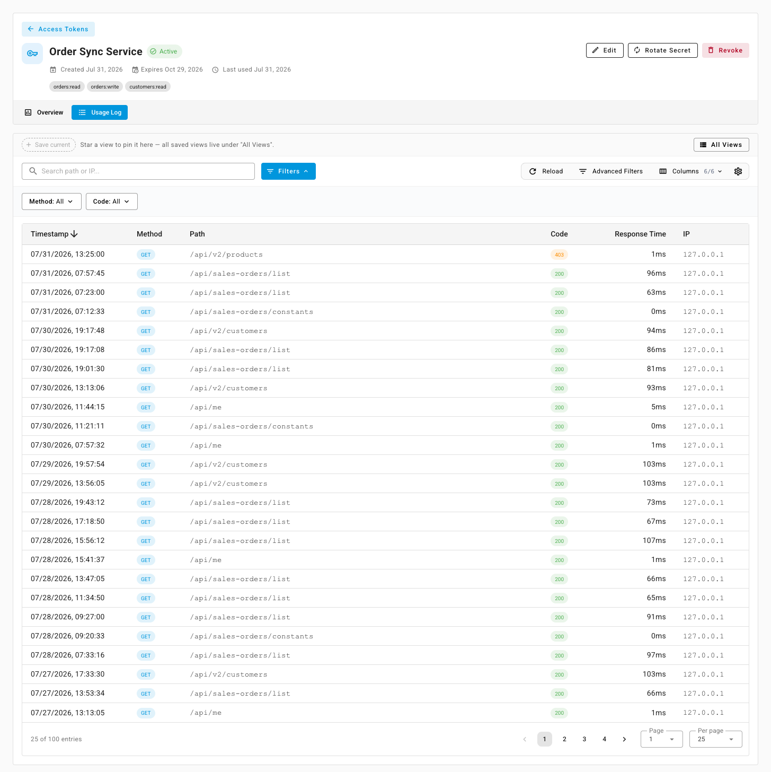Click GET badge in 07/31 13:25:00 row
Image resolution: width=771 pixels, height=772 pixels.
pyautogui.click(x=146, y=255)
